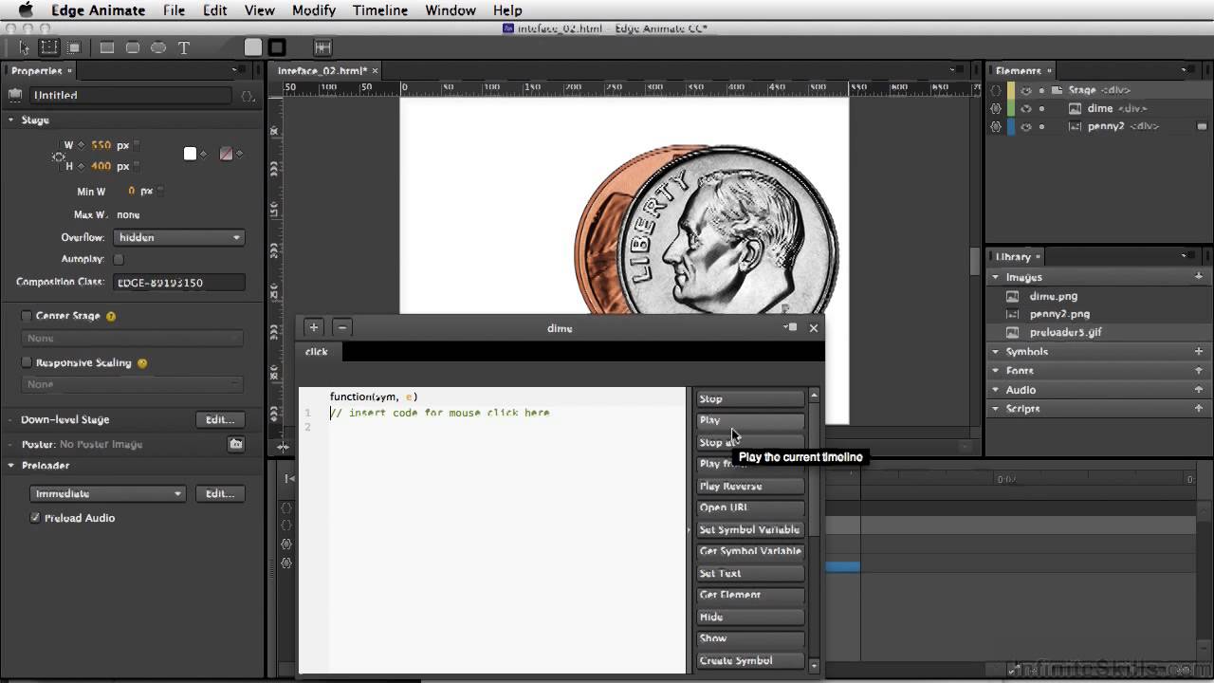This screenshot has height=683, width=1214.
Task: Insert the Open URL snippet
Action: pos(750,508)
